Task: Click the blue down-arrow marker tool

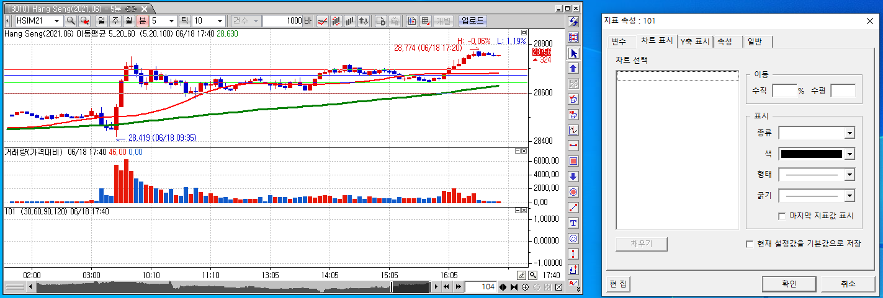Action: click(573, 177)
